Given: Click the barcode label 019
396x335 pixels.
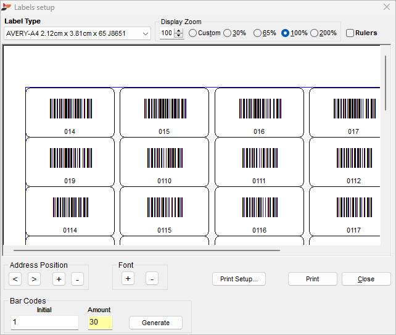Looking at the screenshot, I should click(x=70, y=162).
